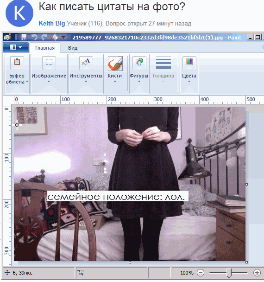
Task: Open the Фигуры shapes gallery
Action: [x=139, y=74]
